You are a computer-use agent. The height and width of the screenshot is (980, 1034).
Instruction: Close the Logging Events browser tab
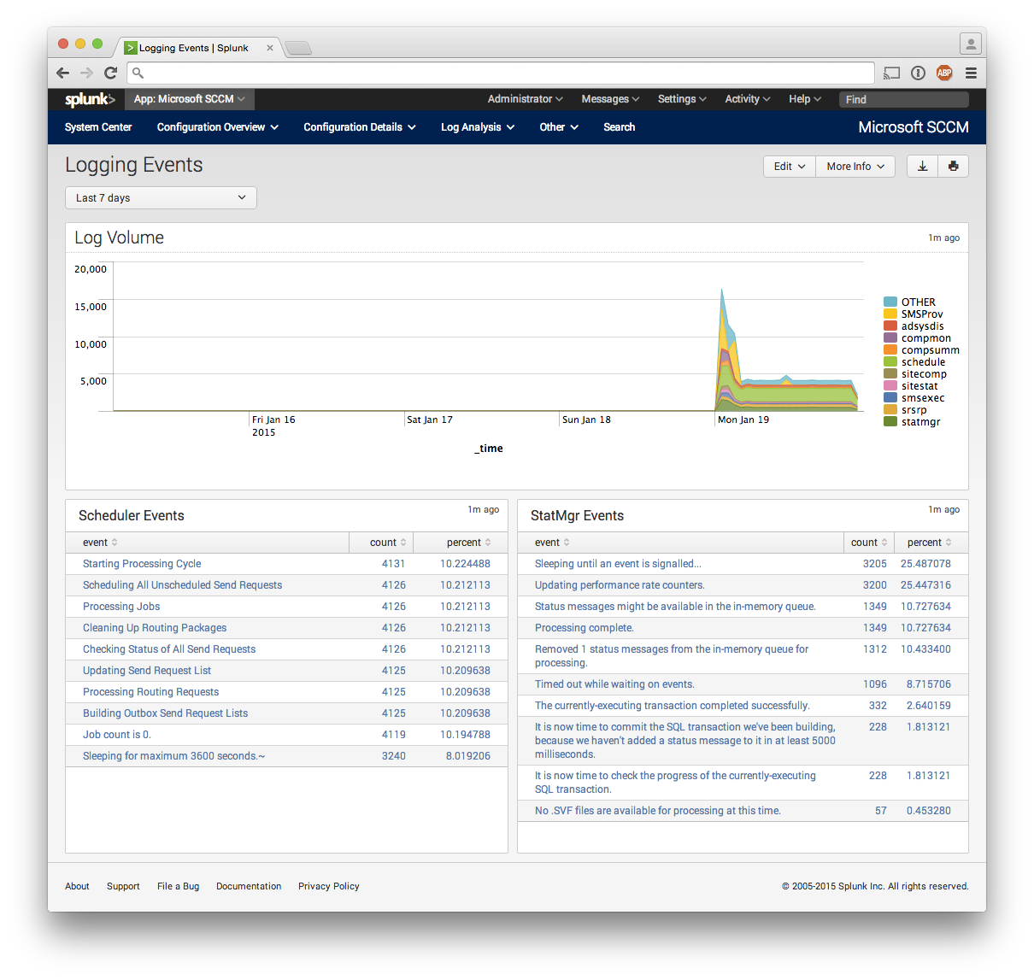coord(270,48)
